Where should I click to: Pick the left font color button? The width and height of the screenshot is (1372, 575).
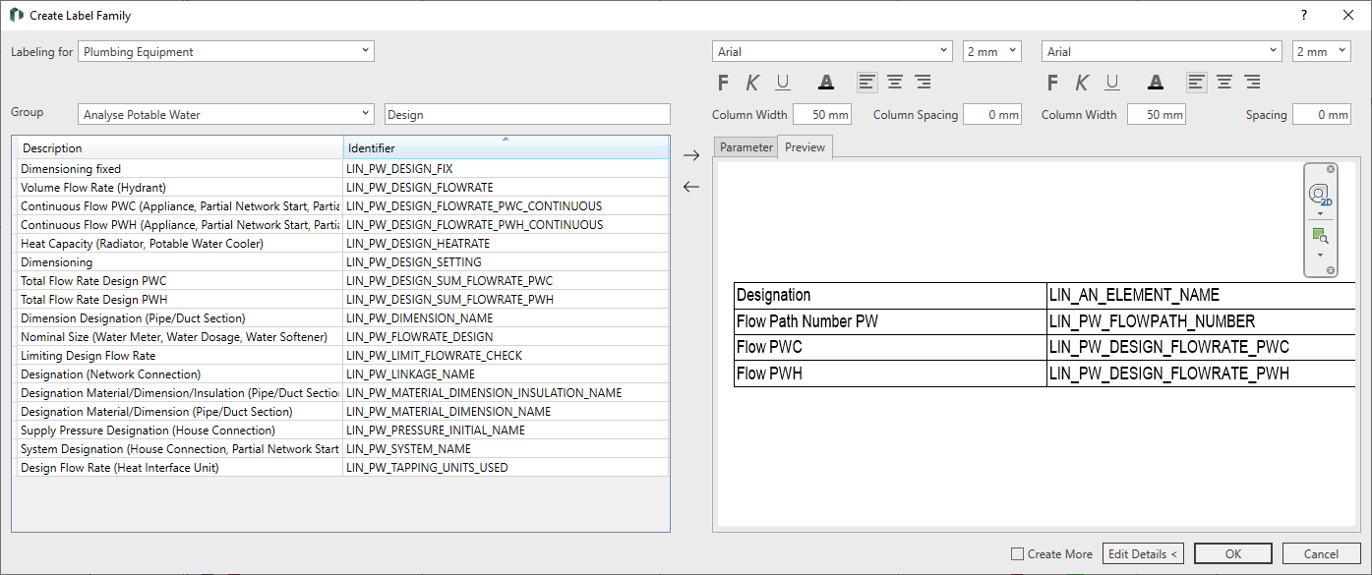[826, 83]
